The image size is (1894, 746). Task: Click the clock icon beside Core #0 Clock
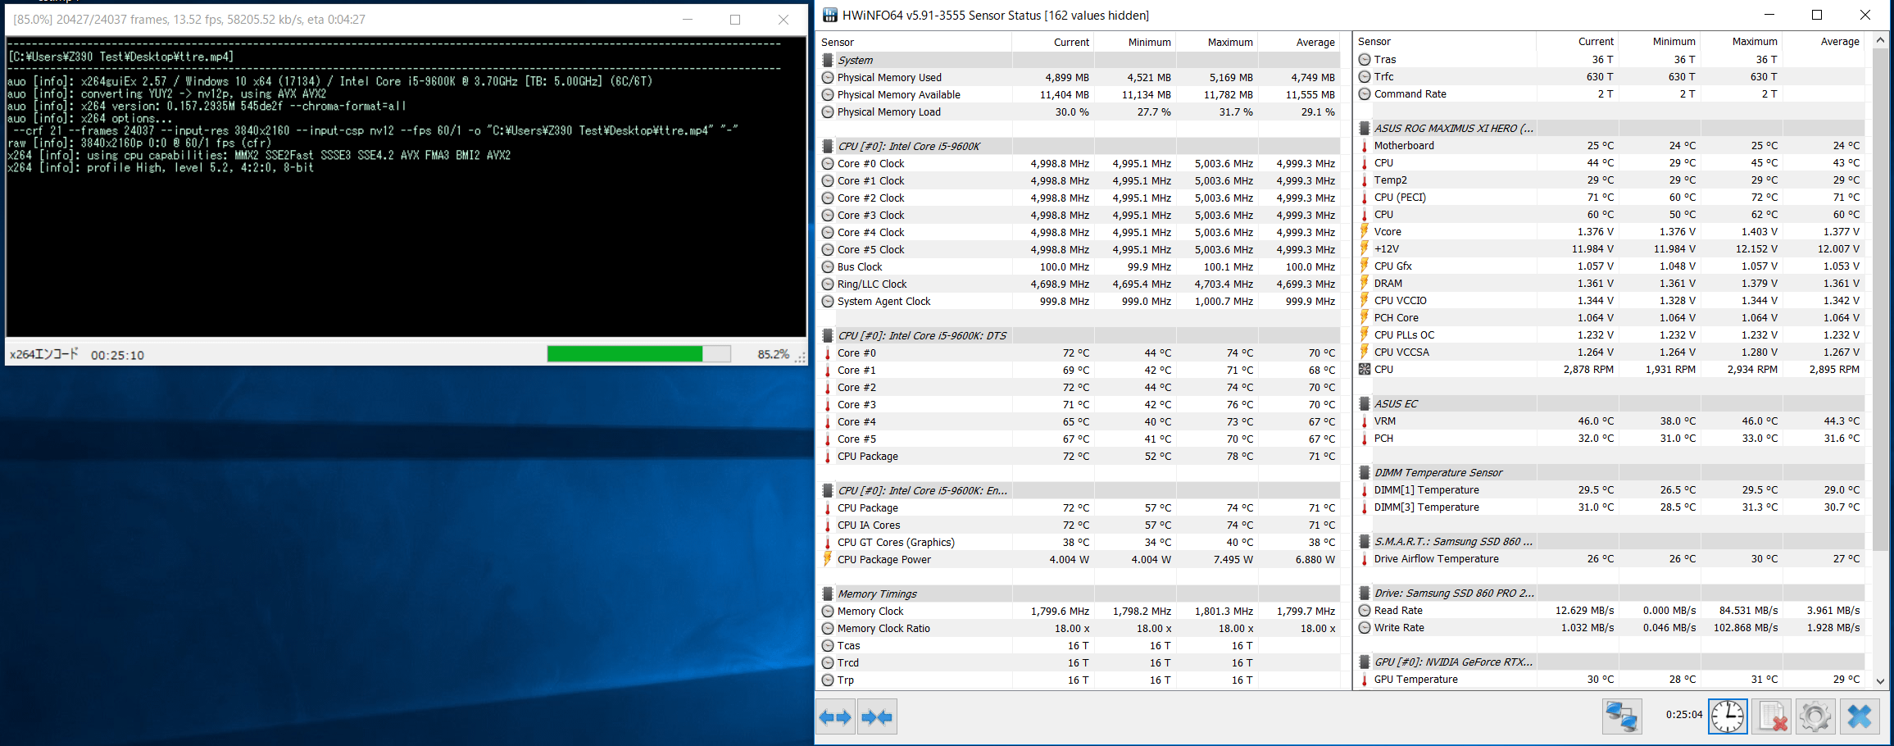click(828, 164)
